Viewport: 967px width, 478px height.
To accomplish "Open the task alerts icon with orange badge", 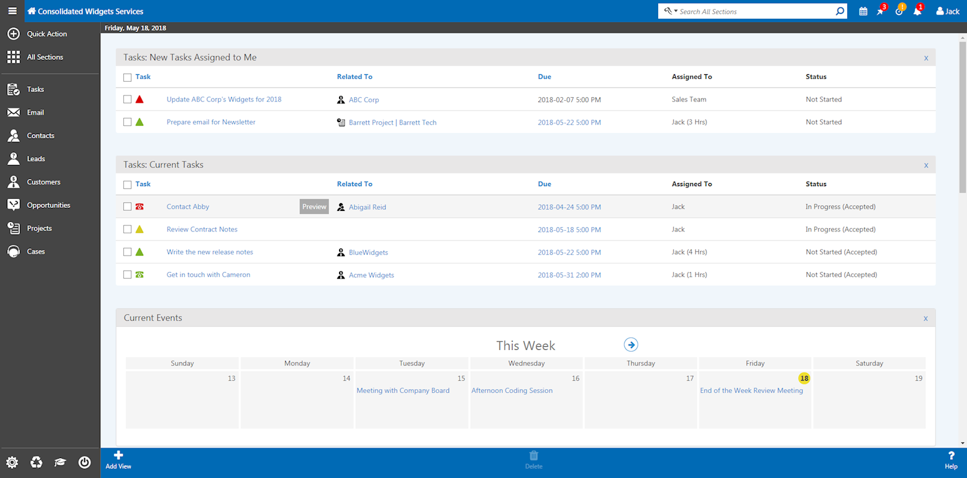I will tap(899, 11).
